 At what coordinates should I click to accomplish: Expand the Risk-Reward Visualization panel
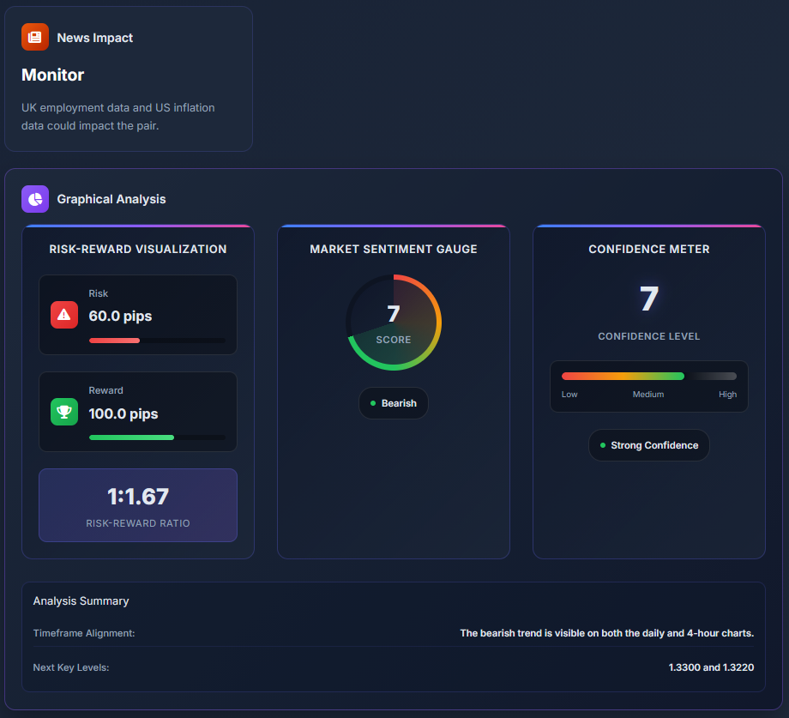(138, 249)
